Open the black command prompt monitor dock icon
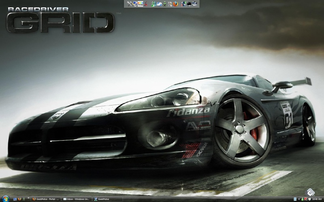324x202 pixels. (189, 4)
